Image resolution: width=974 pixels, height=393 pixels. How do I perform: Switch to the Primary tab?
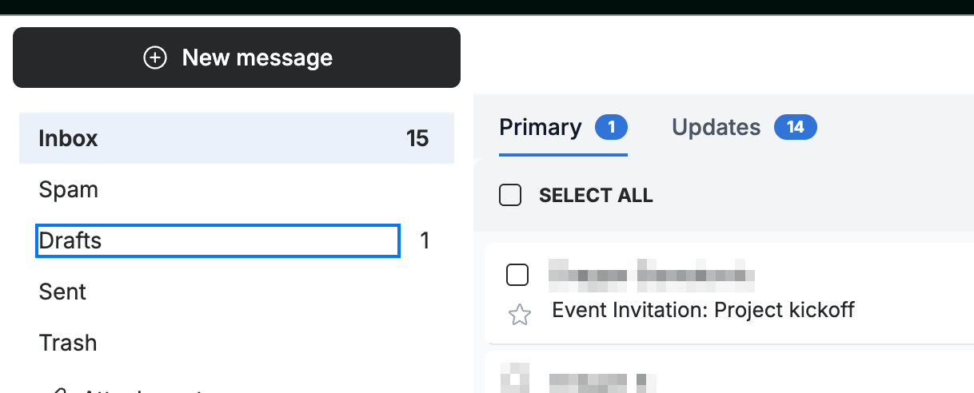pos(541,128)
